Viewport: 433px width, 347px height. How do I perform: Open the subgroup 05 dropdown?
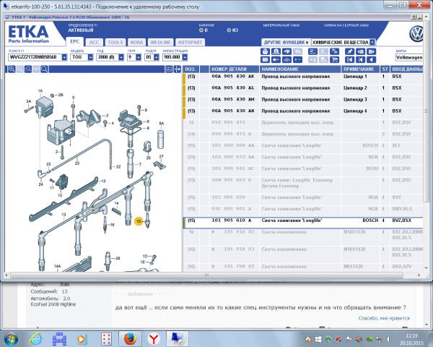157,57
